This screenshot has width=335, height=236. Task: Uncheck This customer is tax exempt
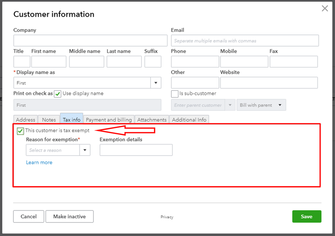pos(20,131)
